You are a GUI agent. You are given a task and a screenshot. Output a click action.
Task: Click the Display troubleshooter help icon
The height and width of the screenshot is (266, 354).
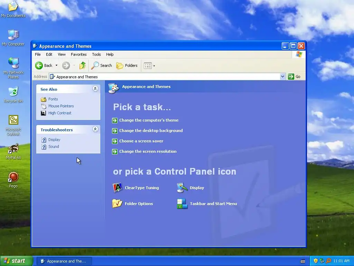44,140
